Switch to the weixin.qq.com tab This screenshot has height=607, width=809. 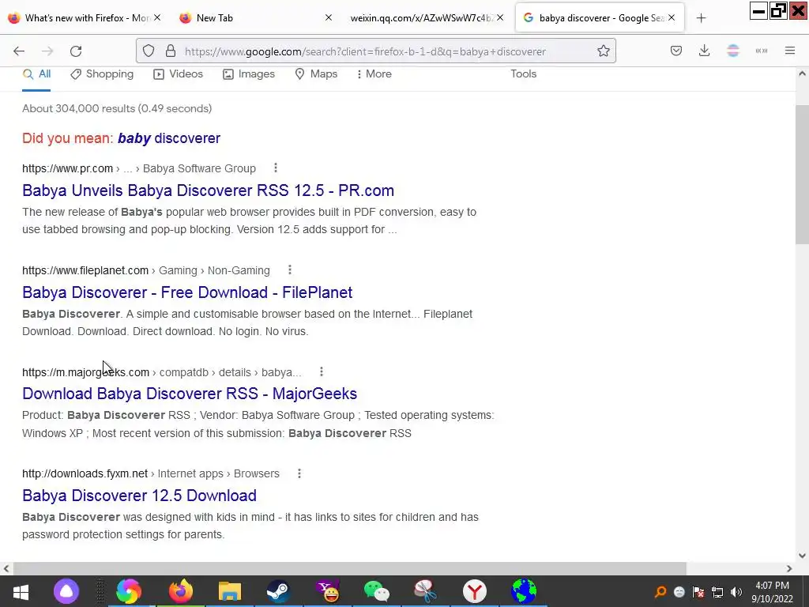427,18
